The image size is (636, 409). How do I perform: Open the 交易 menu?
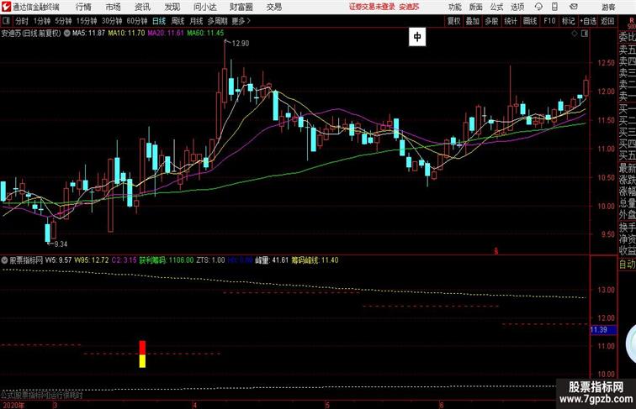tap(274, 7)
